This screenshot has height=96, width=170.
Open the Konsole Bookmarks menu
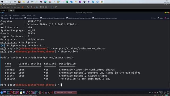(16, 15)
